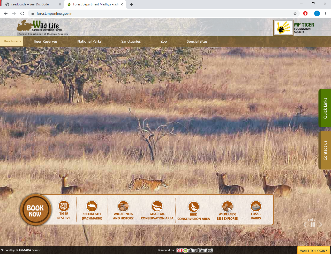Open the E Brochure link
Screen dimensions: 331x254
point(11,41)
